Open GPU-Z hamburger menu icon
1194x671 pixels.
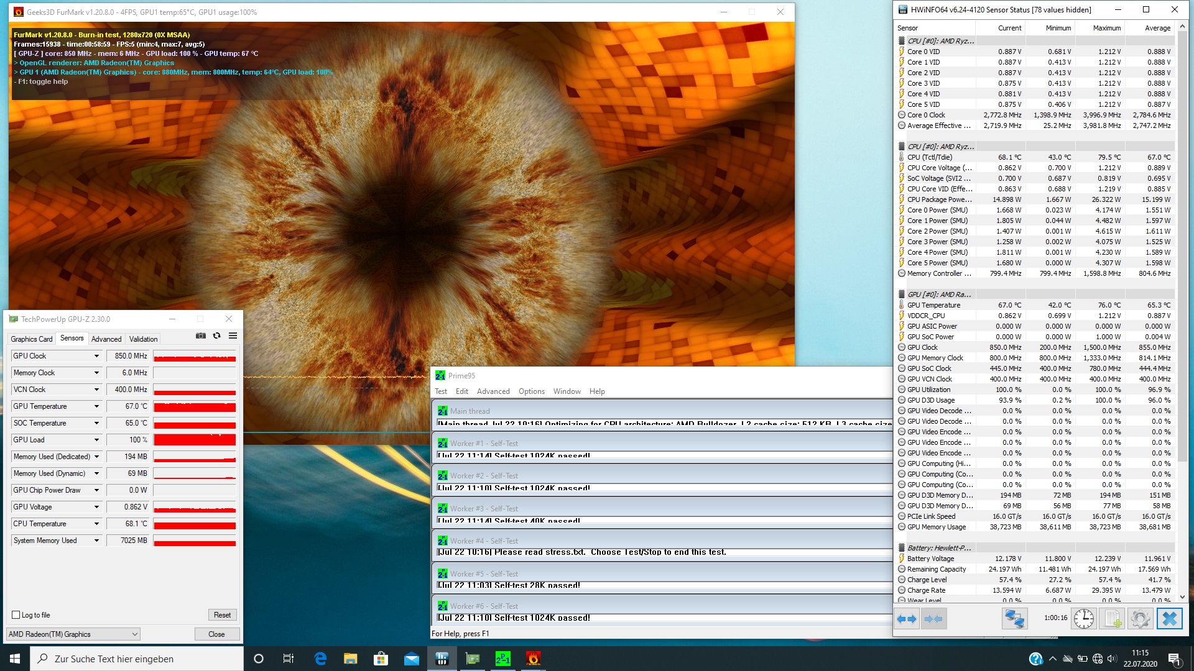pyautogui.click(x=233, y=335)
